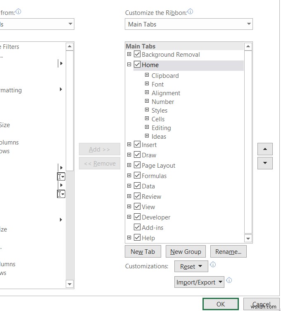Expand the Review tab node
This screenshot has width=281, height=311.
click(129, 196)
